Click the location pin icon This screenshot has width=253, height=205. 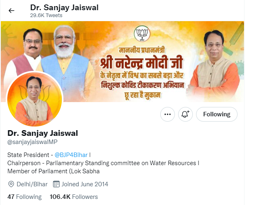(11, 184)
